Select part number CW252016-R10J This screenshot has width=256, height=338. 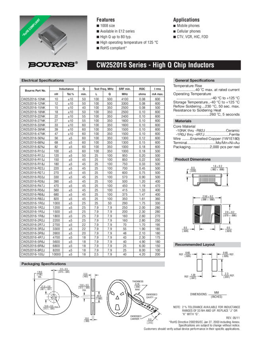point(33,151)
